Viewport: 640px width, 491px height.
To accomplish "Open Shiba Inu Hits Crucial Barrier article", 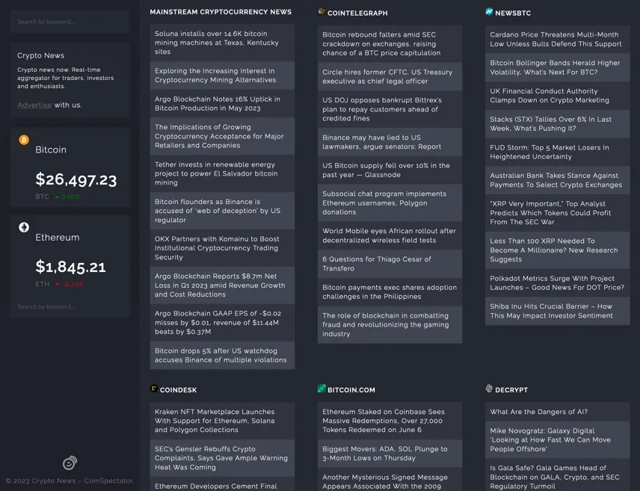I will (x=558, y=311).
